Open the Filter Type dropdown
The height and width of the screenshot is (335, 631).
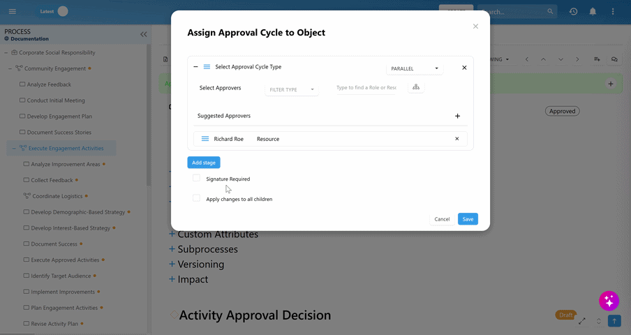tap(292, 89)
